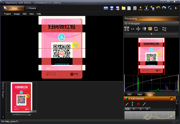
Task: Open dropdown arrow beside rotate icon
Action: (160, 29)
